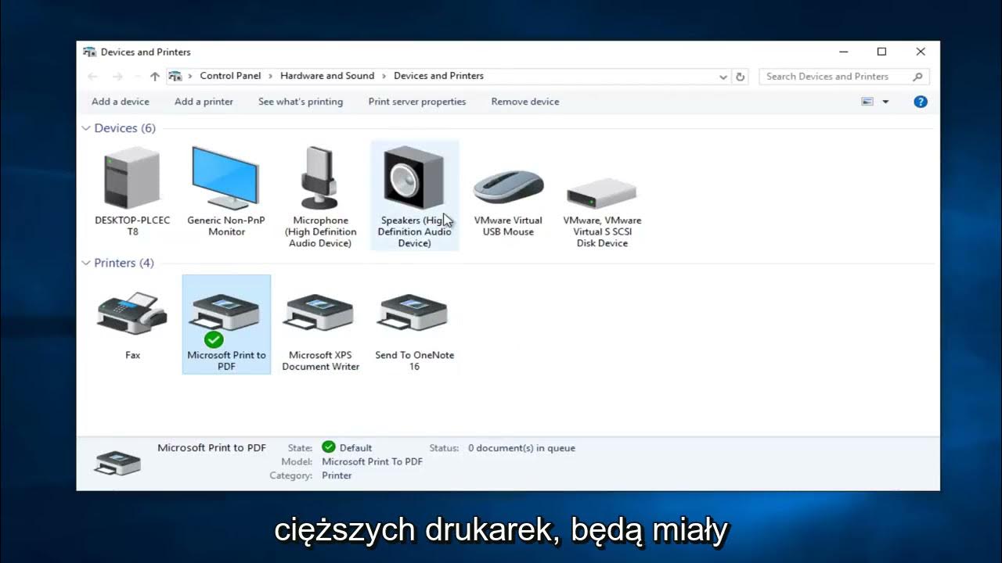Select the VMware Virtual S SCSI Disk Device
Screen dimensions: 1002x563
(602, 196)
